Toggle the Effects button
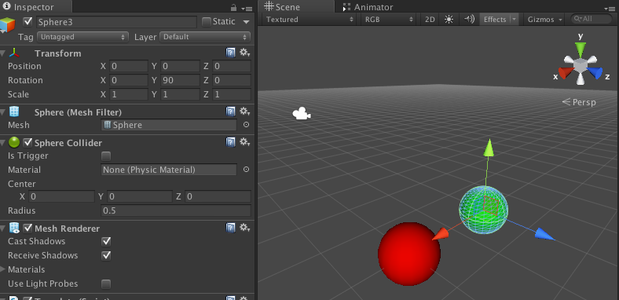This screenshot has height=300, width=619. [495, 20]
